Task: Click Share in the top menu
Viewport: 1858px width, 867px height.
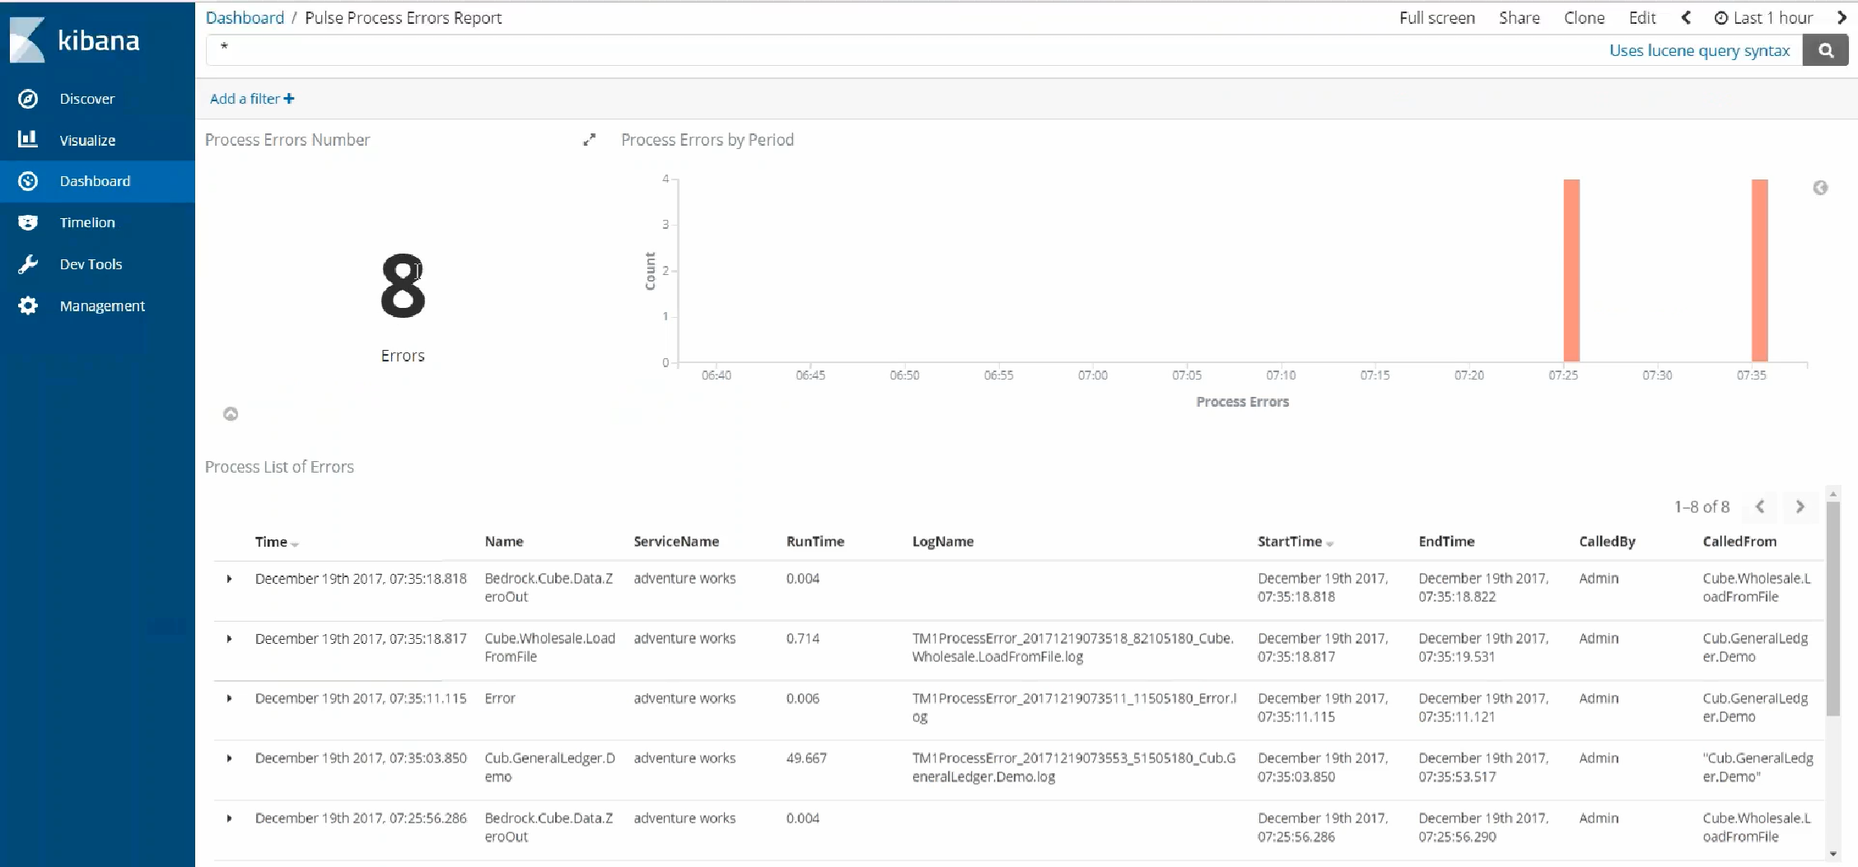Action: pos(1519,18)
